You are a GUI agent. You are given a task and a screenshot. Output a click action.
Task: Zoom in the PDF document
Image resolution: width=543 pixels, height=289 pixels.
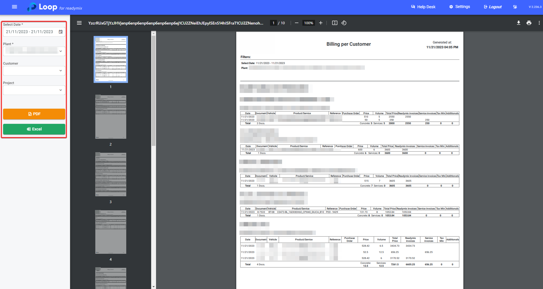[321, 23]
